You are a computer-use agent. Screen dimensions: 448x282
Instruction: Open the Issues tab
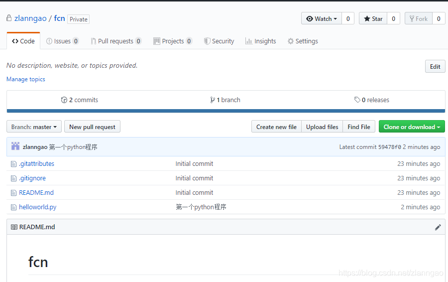click(x=62, y=41)
